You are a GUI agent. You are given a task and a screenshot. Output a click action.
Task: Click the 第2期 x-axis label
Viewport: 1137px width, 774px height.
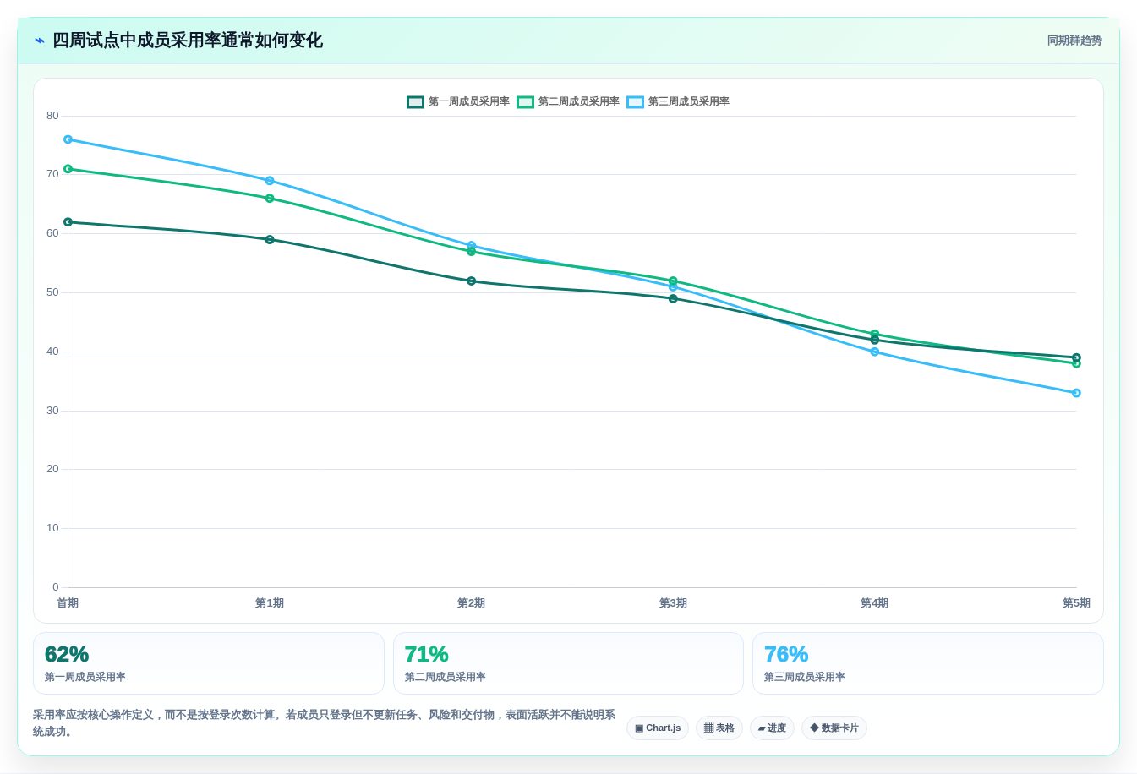pos(471,603)
